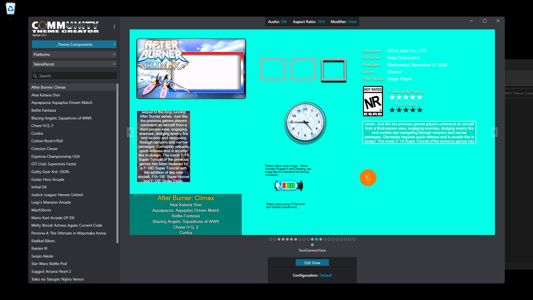Select Guilty Gear Xrd -SIGN-

[73, 172]
